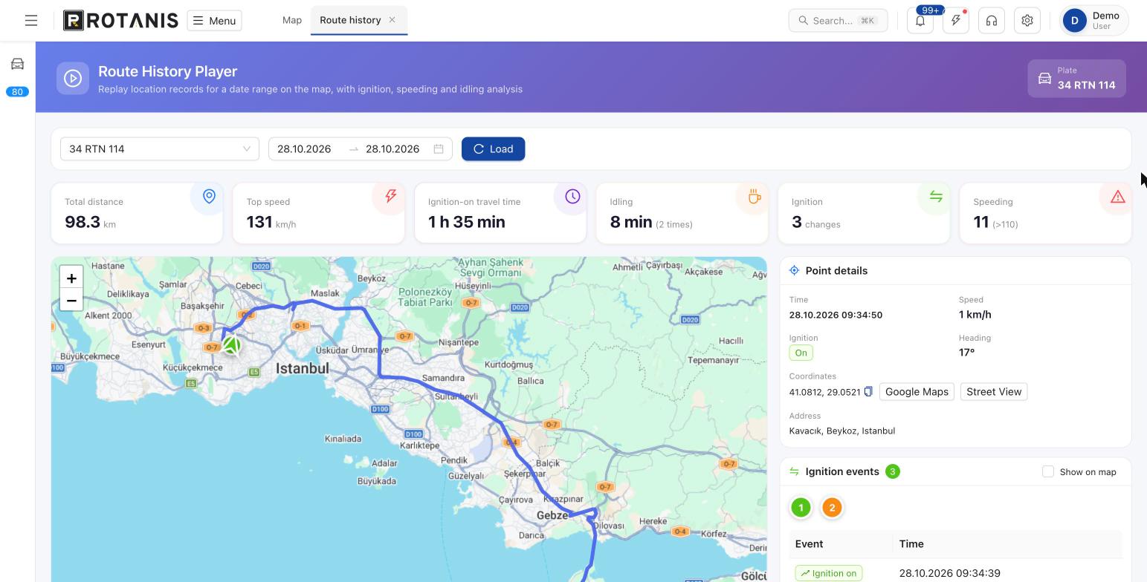The width and height of the screenshot is (1147, 582).
Task: Zoom in on the map
Action: click(x=71, y=278)
